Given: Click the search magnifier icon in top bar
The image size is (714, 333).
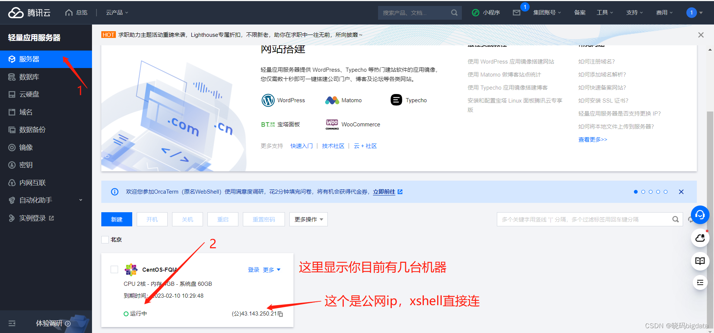Looking at the screenshot, I should (454, 13).
